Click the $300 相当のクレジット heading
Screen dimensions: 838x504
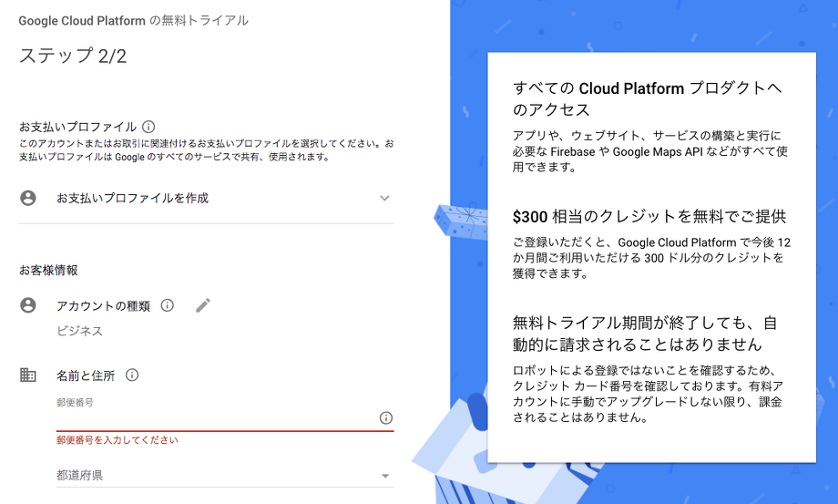[649, 217]
